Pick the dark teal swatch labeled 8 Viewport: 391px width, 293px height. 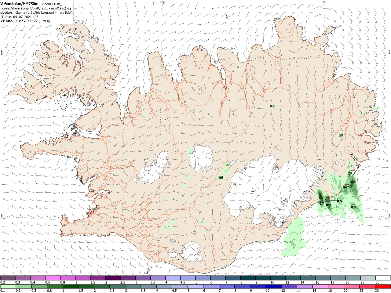tap(248, 278)
